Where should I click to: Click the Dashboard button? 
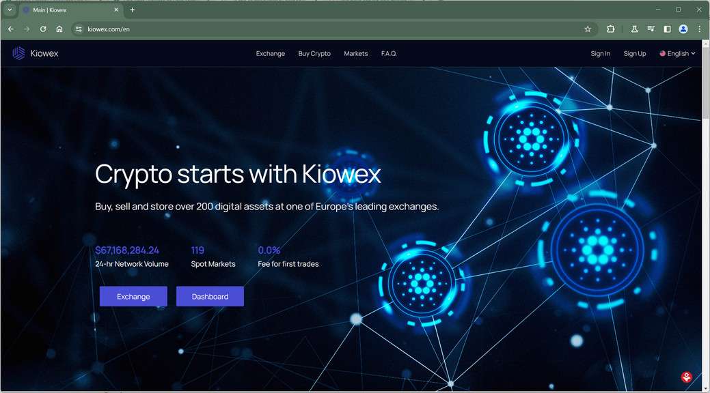pos(210,296)
